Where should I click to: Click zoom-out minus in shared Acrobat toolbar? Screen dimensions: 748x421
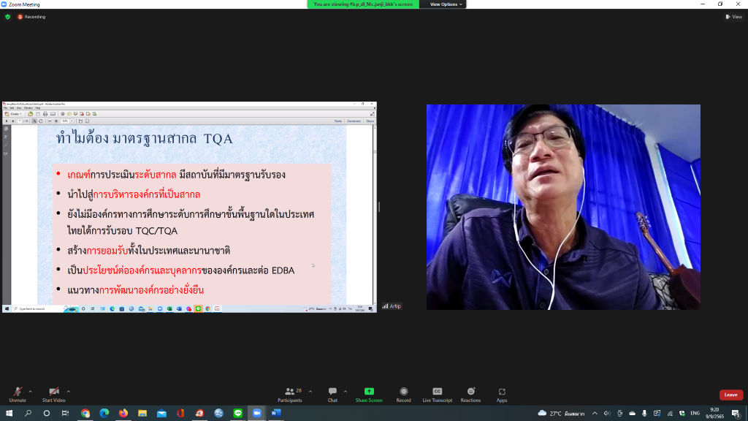pyautogui.click(x=50, y=121)
